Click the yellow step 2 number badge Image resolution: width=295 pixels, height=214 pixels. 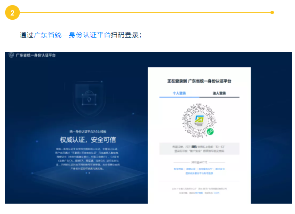[12, 13]
